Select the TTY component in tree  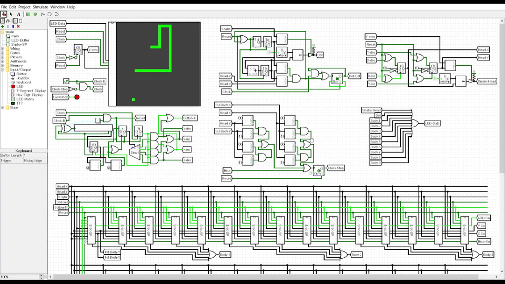pyautogui.click(x=19, y=103)
